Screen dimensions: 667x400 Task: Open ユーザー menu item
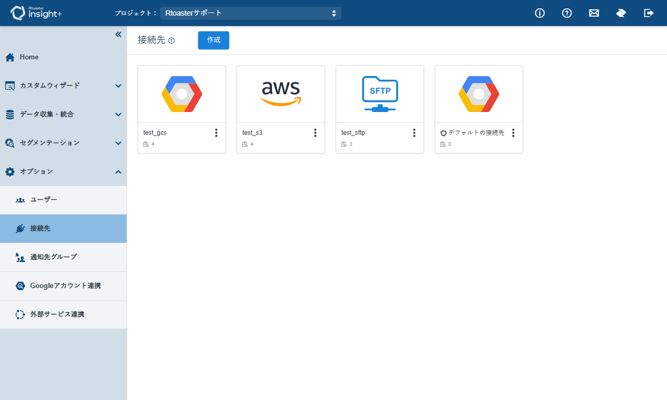tap(63, 200)
